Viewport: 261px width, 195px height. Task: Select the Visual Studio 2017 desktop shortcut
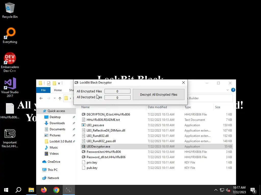point(10,87)
